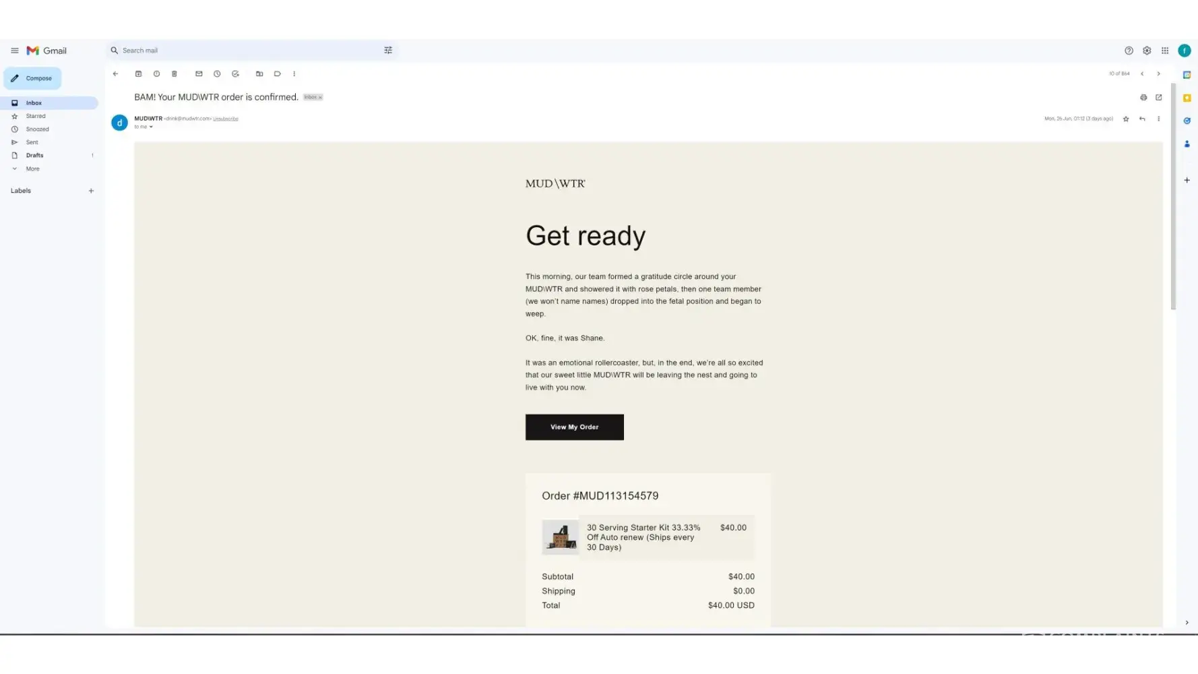The image size is (1198, 674).
Task: Click the Starter Kit product thumbnail
Action: coord(560,537)
